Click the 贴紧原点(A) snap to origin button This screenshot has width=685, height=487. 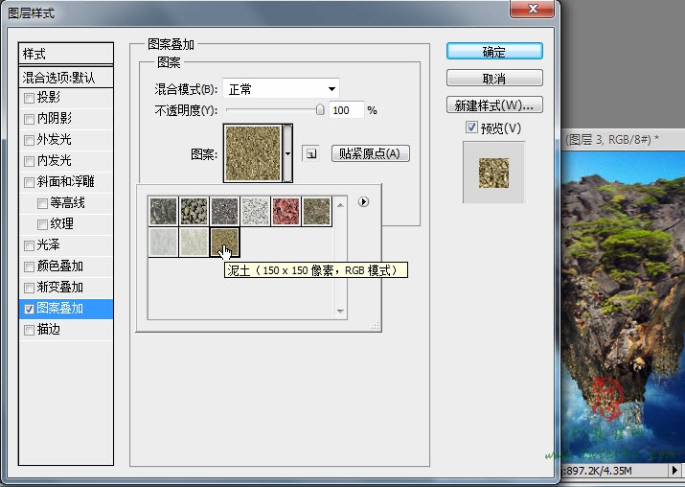pyautogui.click(x=371, y=153)
